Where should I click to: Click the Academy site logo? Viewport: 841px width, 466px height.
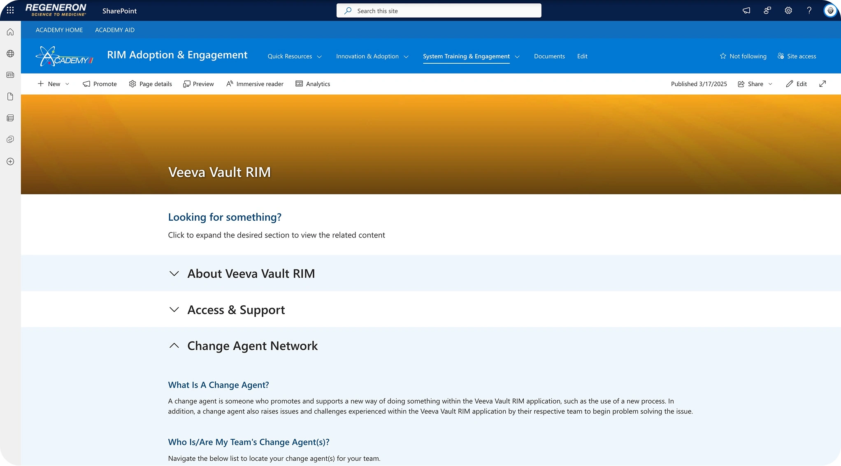65,56
